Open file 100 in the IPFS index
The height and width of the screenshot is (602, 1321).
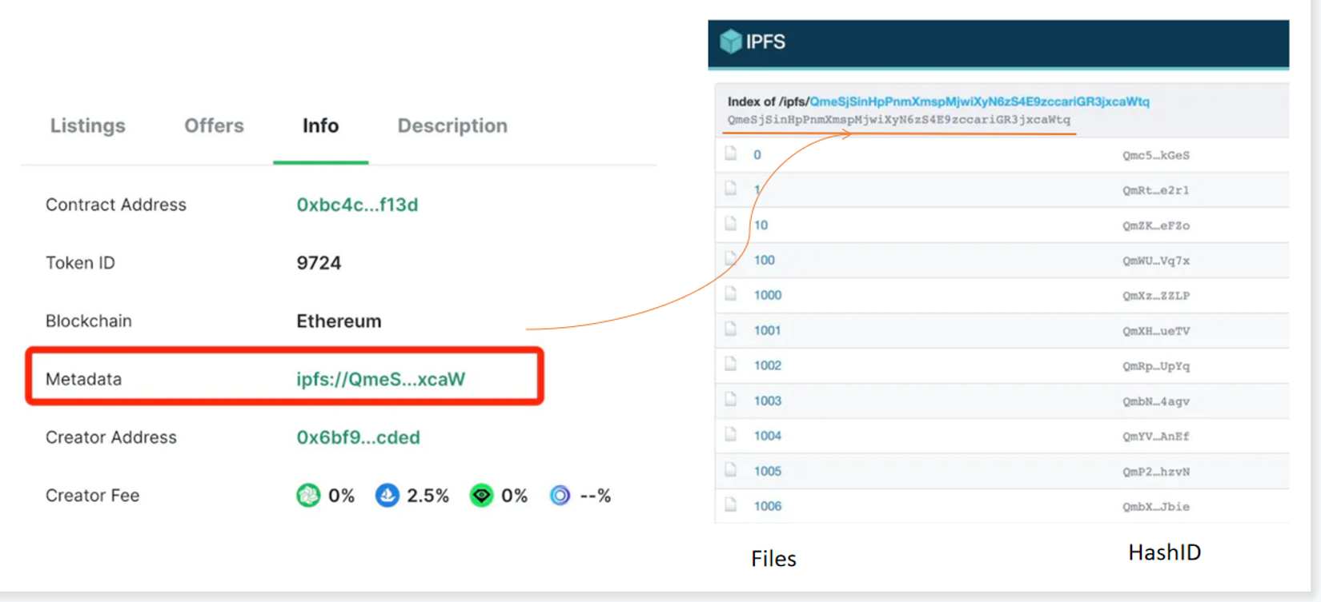764,260
